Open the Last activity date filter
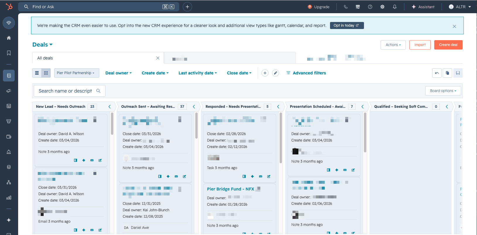This screenshot has width=477, height=235. click(198, 73)
